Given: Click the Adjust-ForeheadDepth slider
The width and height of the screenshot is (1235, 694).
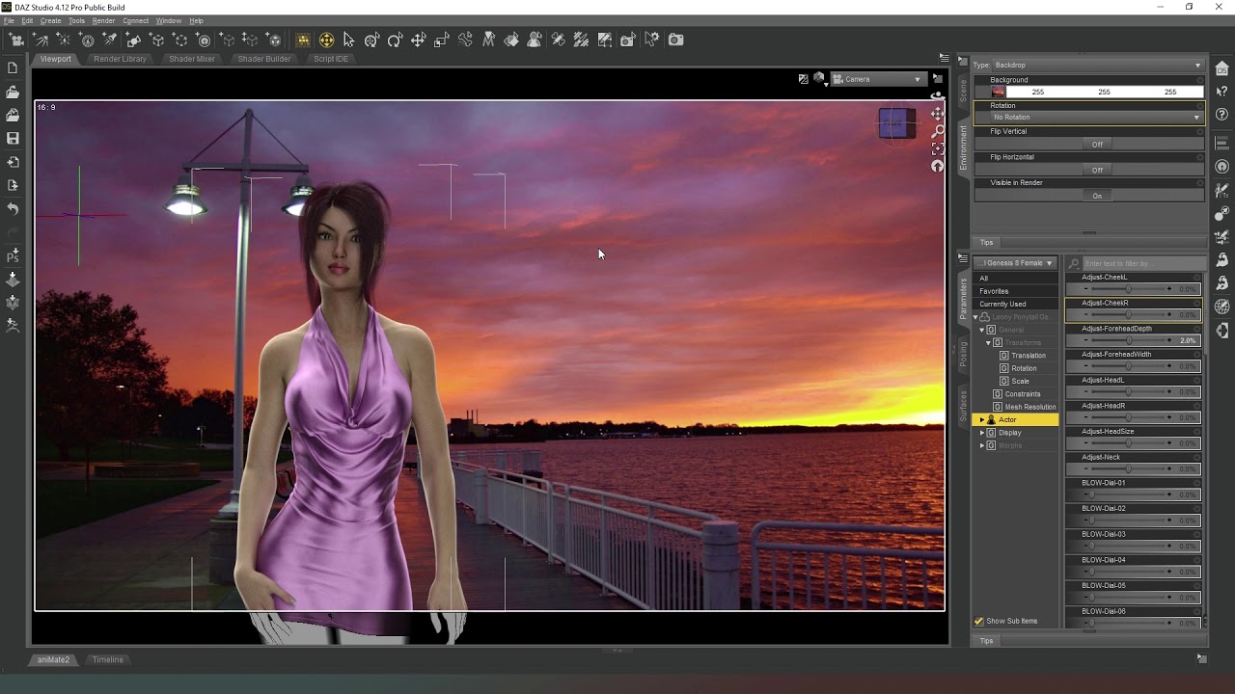Looking at the screenshot, I should pos(1131,340).
